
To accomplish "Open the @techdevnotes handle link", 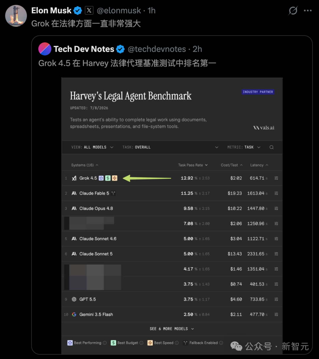I will coord(157,49).
